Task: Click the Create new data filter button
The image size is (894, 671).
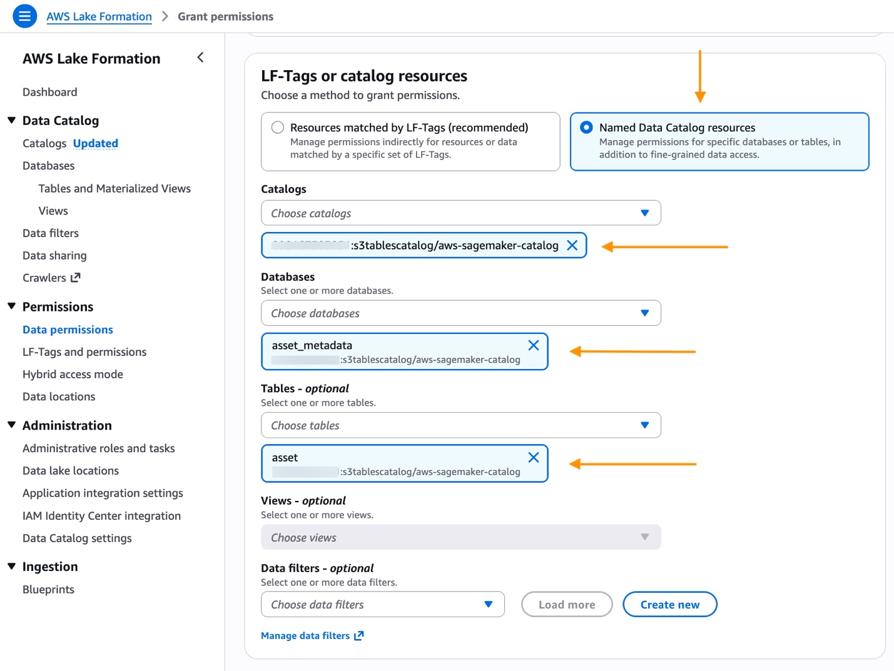Action: pos(669,604)
